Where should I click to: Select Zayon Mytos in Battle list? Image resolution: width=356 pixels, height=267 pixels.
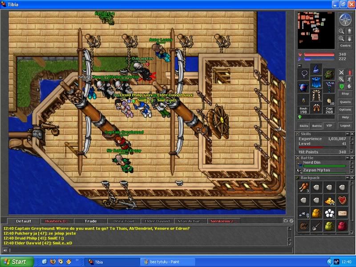(322, 170)
